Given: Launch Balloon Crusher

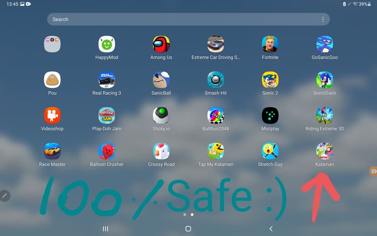Looking at the screenshot, I should pyautogui.click(x=107, y=151).
